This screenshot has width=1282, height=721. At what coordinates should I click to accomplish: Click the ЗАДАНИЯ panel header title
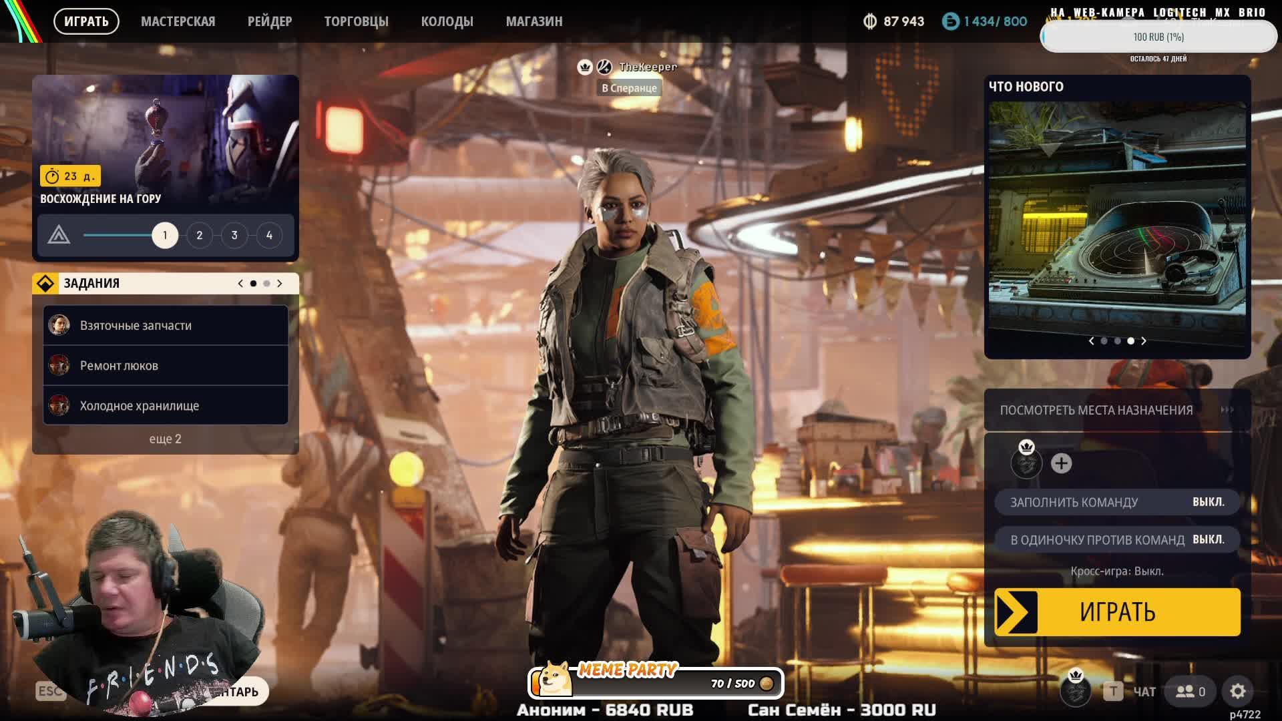(x=91, y=283)
